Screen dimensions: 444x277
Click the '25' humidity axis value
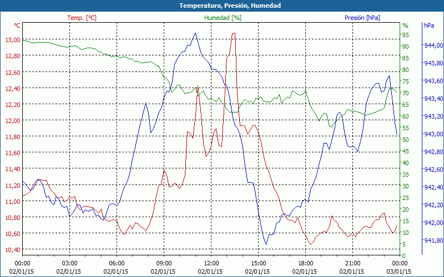pyautogui.click(x=406, y=198)
